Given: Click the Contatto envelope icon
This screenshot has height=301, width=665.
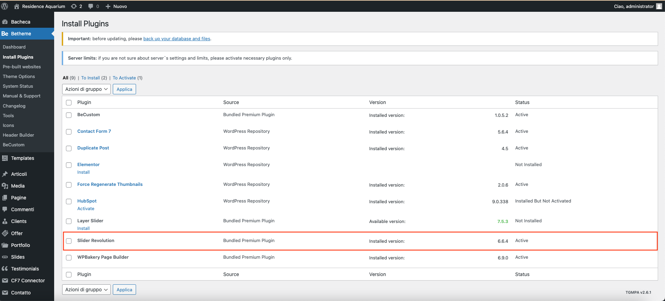Looking at the screenshot, I should [5, 293].
